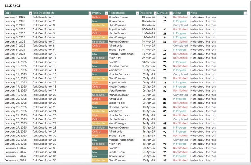Viewport: 251px width, 165px height.
Task: Select the Low priority cell for Task Description 35
Action: 100,156
